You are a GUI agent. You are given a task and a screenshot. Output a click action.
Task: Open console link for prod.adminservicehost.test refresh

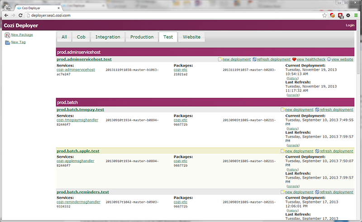(x=293, y=95)
